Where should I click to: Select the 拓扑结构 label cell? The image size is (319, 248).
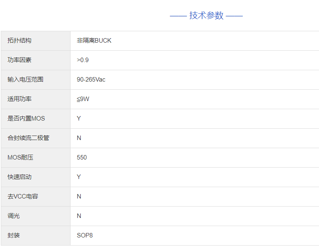click(x=19, y=41)
